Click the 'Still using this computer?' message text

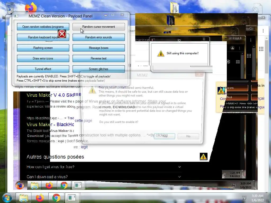pos(183,53)
